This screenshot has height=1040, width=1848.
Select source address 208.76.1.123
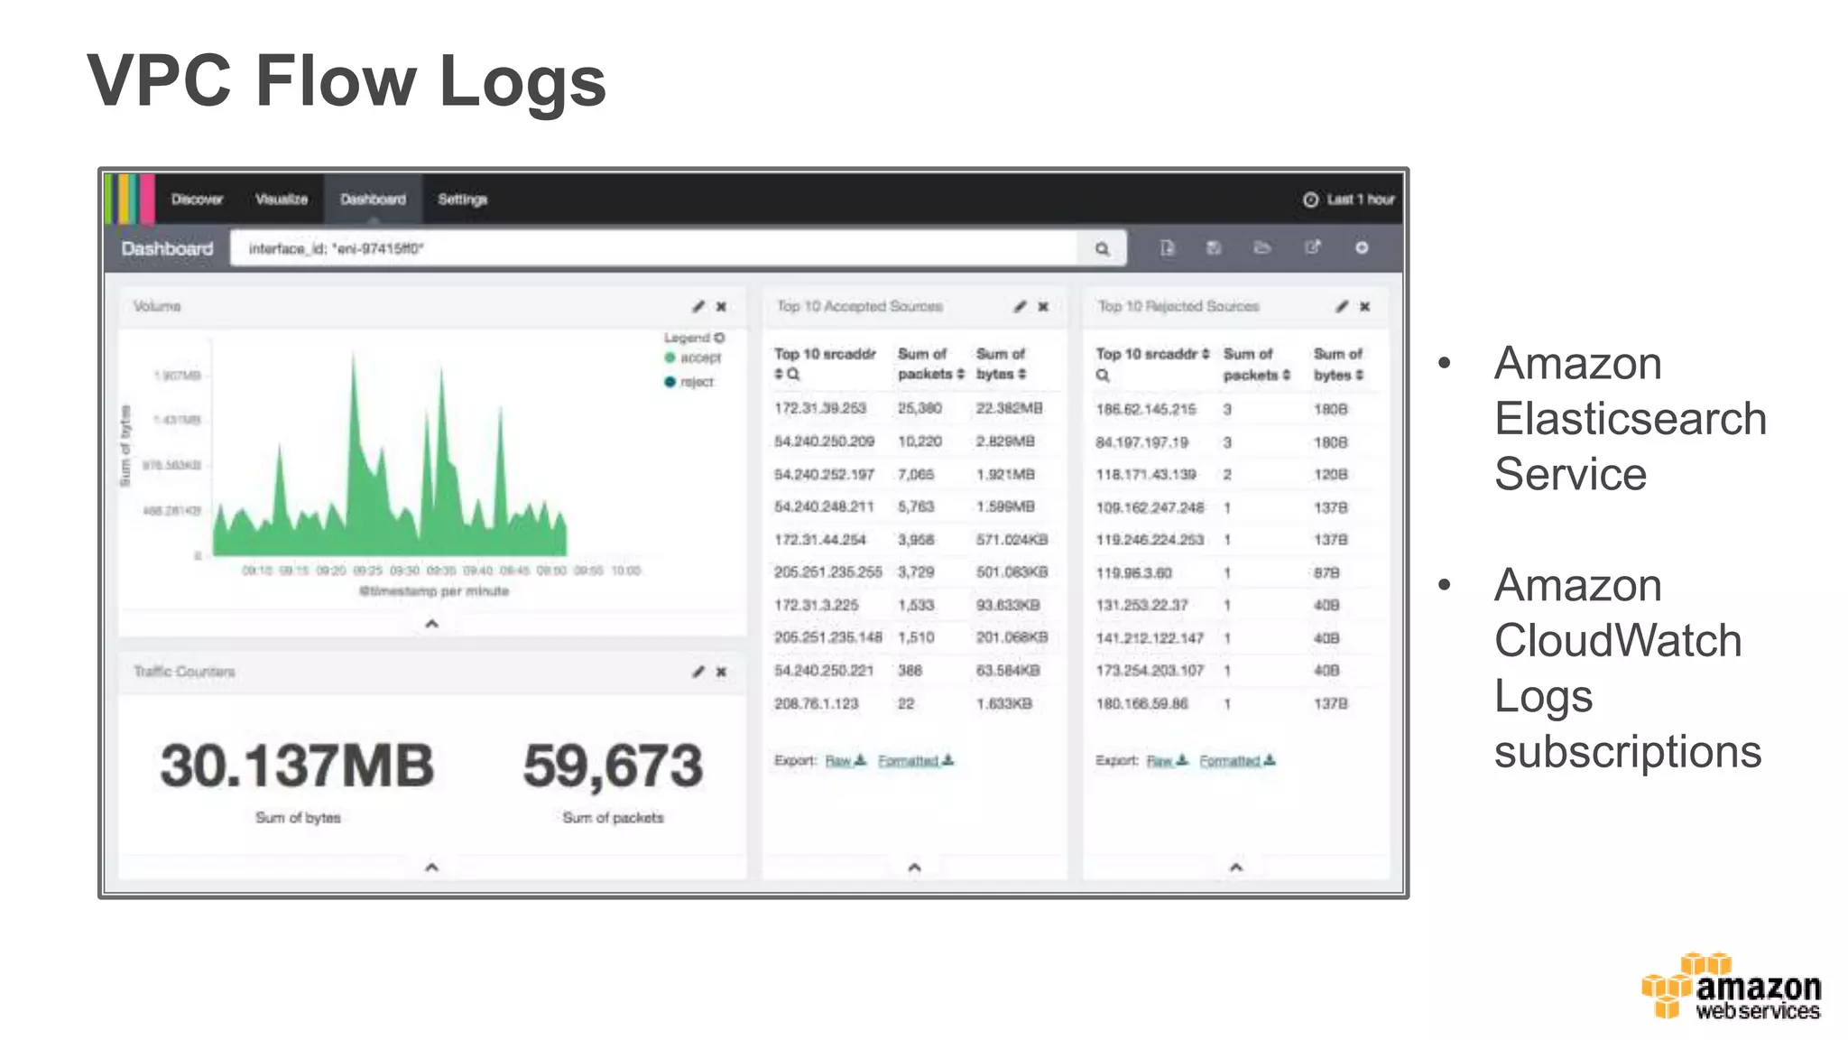click(x=816, y=704)
